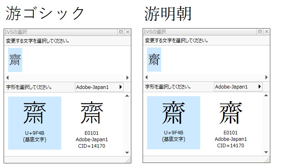Close the left IVSの選択 panel

coord(128,32)
